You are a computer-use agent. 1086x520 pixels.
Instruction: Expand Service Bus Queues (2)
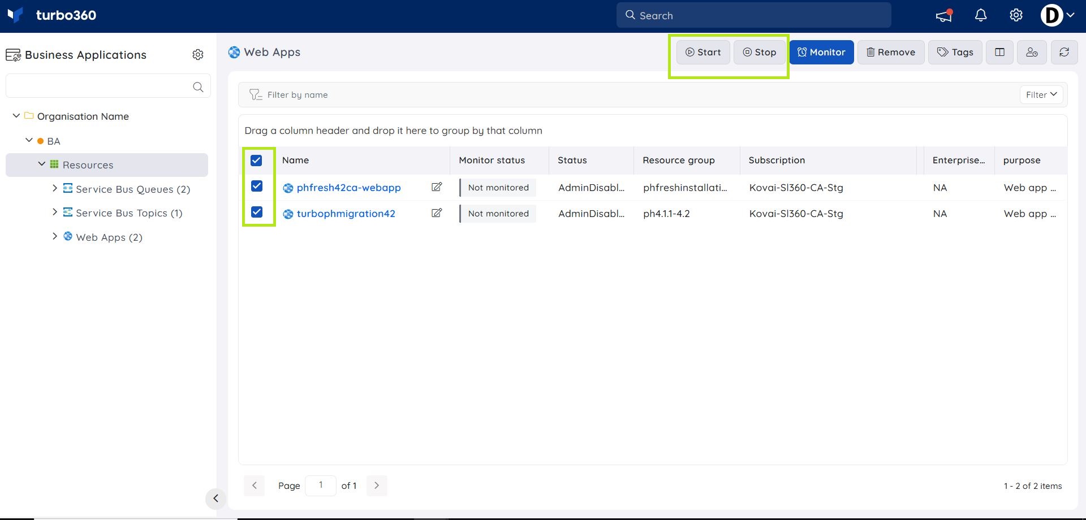(x=55, y=188)
